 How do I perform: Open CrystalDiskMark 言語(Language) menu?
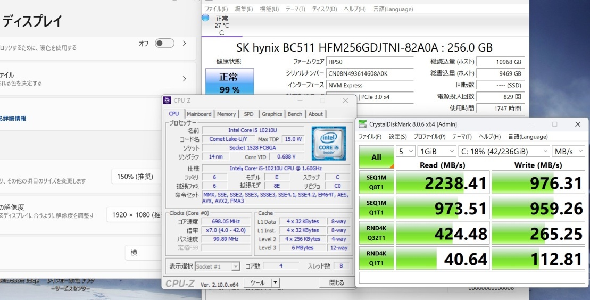coord(528,137)
